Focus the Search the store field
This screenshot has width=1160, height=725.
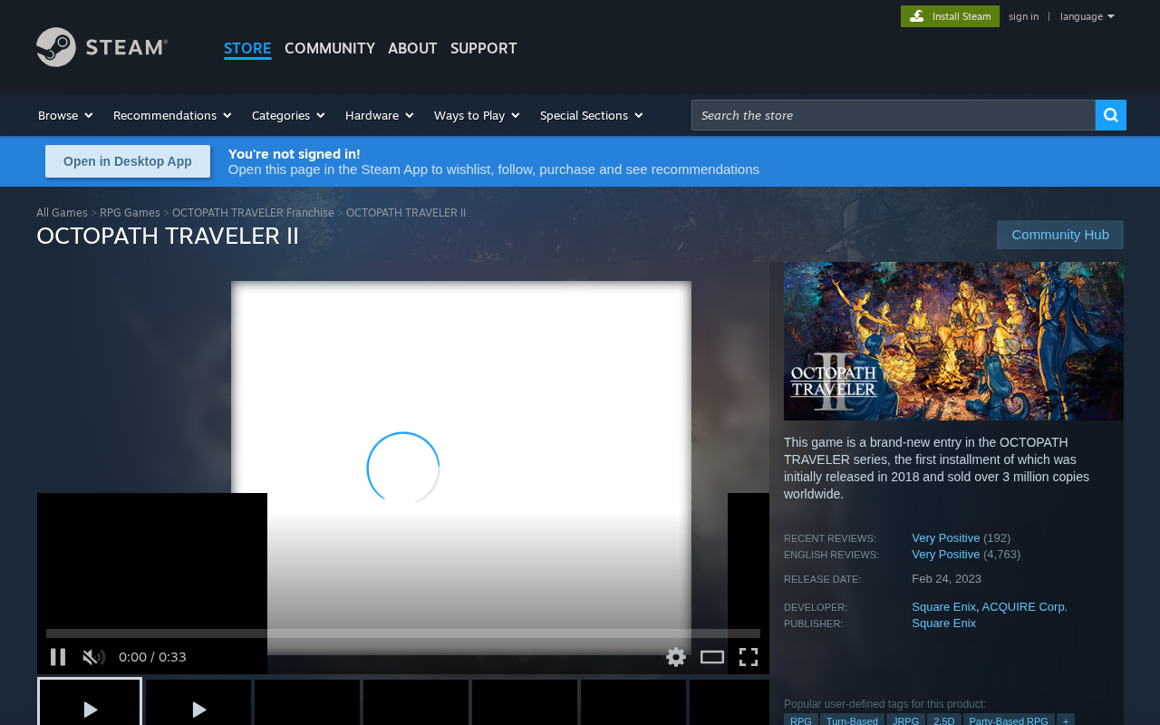click(894, 115)
